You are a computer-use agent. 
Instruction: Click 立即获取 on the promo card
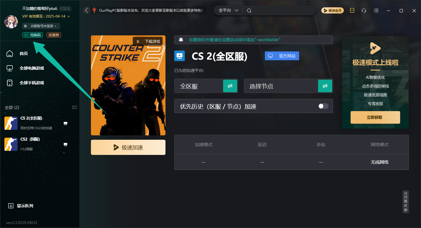tap(375, 117)
